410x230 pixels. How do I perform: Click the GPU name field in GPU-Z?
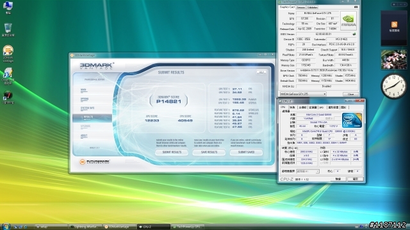pyautogui.click(x=318, y=13)
